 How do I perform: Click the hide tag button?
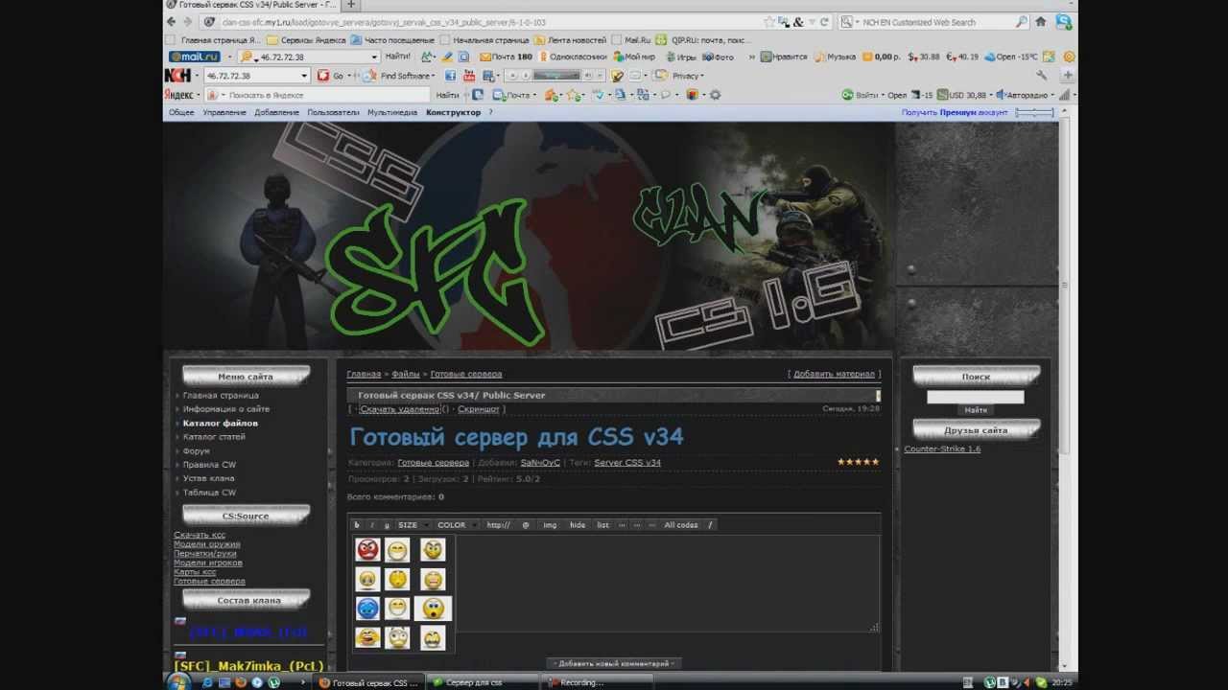tap(578, 525)
